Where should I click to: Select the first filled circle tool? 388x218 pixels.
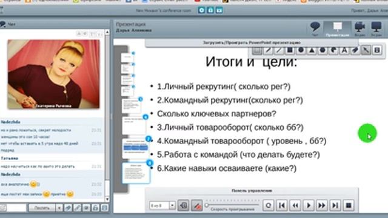point(301,50)
